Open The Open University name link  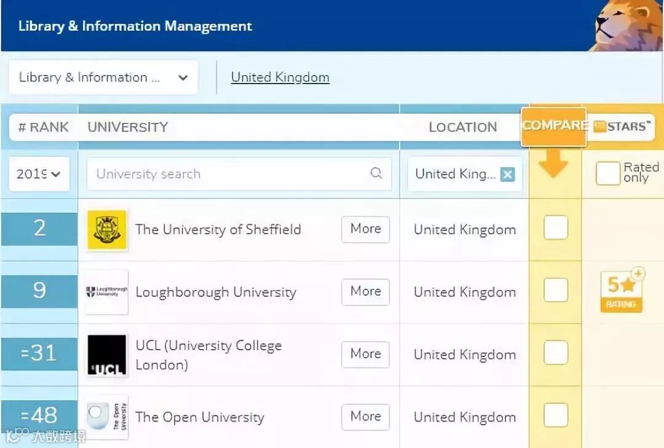coord(199,417)
